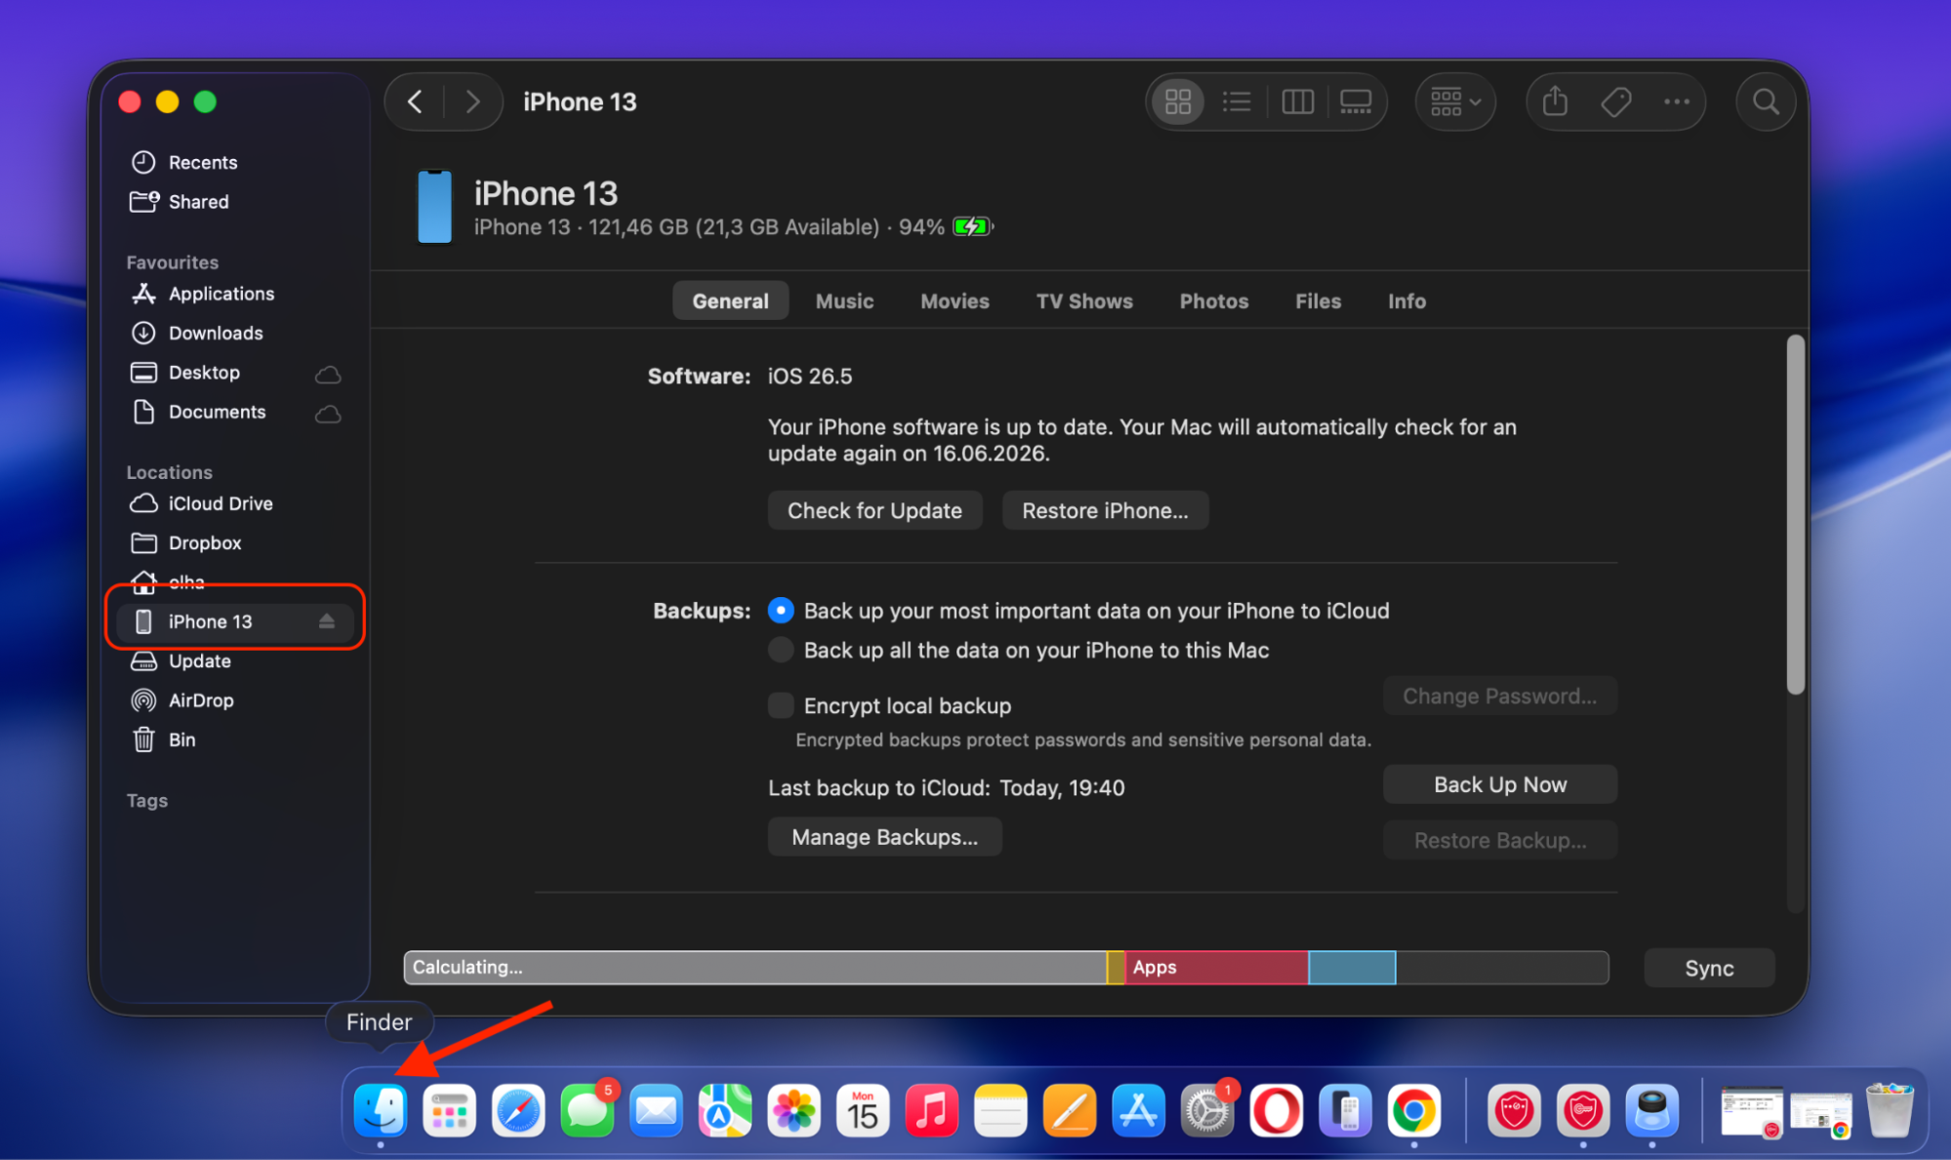Switch to the Photos tab

[x=1214, y=301]
